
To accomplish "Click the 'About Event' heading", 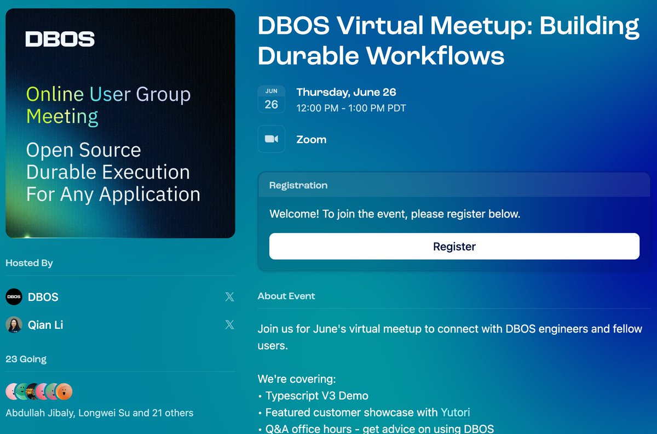I will click(x=286, y=296).
